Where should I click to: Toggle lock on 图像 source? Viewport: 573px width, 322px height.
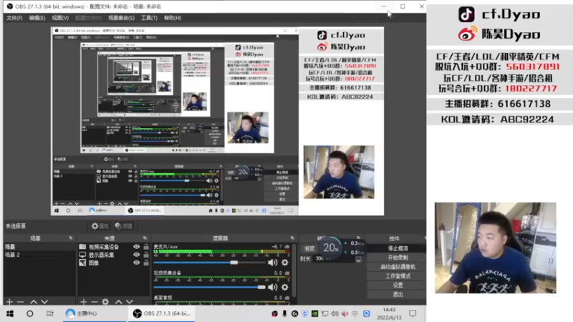coord(146,263)
